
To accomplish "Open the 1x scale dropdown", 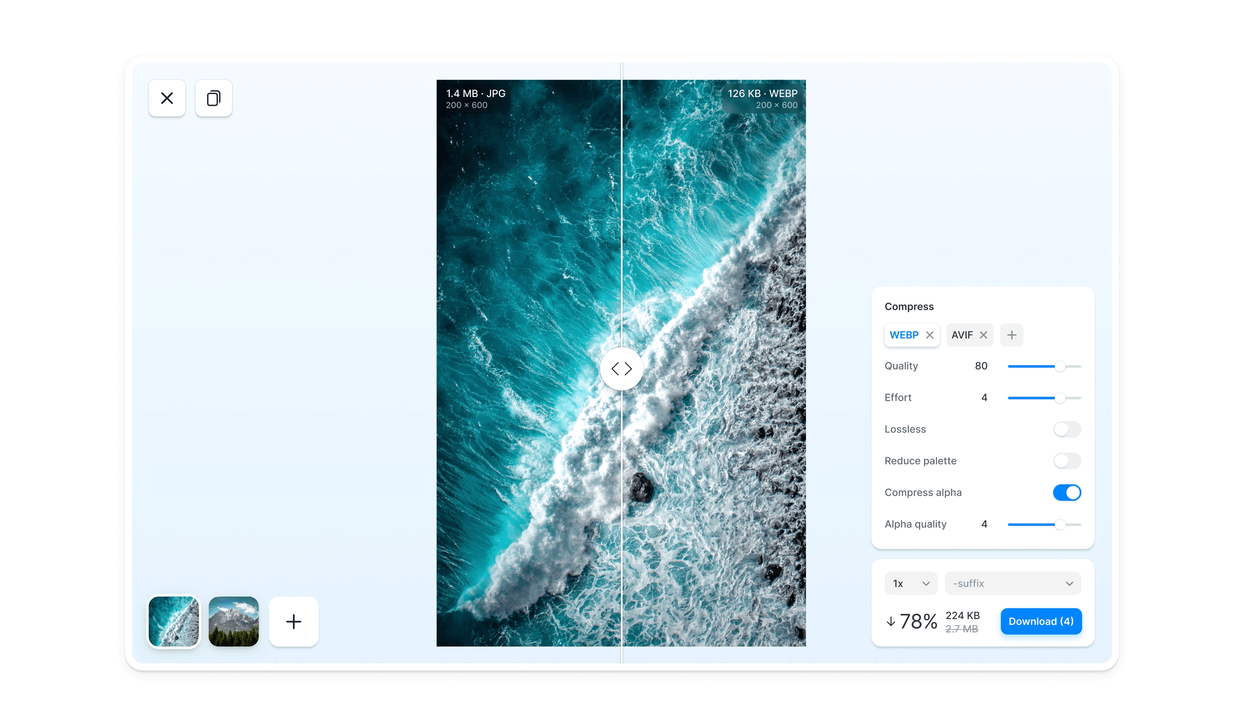I will click(911, 583).
